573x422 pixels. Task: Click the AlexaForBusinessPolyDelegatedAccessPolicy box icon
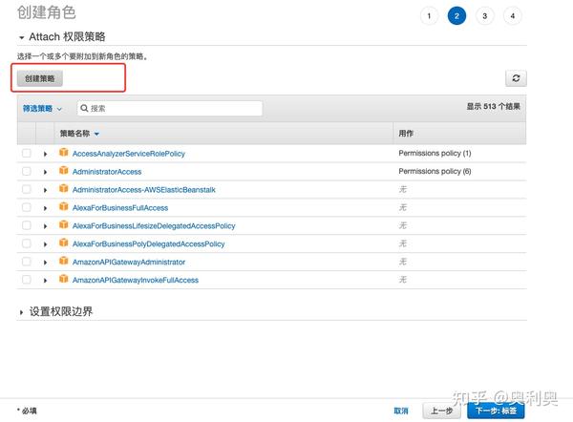tap(64, 243)
